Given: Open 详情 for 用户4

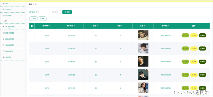Looking at the screenshot, I should [x=185, y=75].
